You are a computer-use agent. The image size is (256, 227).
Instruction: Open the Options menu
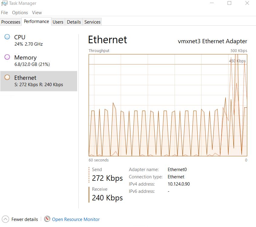20,13
